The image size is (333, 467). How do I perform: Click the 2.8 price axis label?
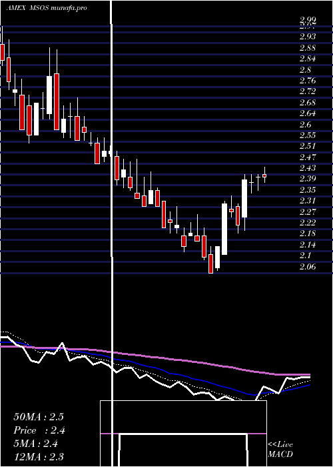point(305,70)
